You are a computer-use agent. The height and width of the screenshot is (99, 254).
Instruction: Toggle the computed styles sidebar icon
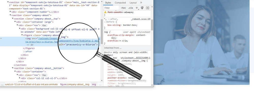tap(147, 8)
